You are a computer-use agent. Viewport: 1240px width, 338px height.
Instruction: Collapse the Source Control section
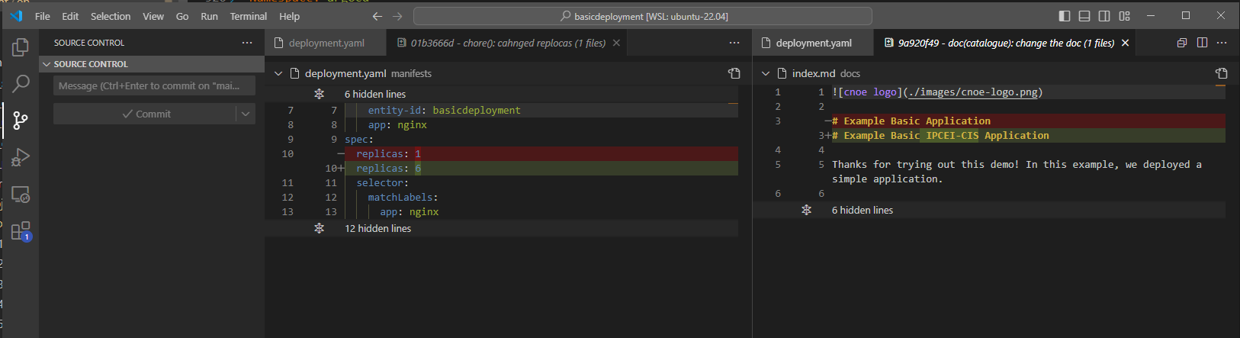pyautogui.click(x=47, y=64)
